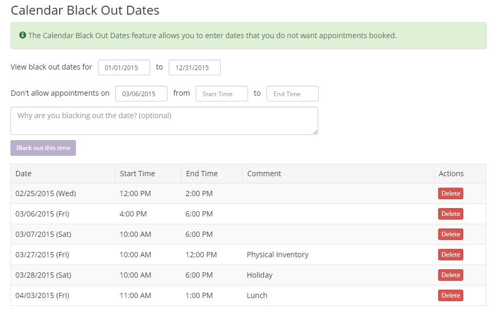The width and height of the screenshot is (491, 309).
Task: Delete the 02/25/2015 (Wed) blackout
Action: (x=451, y=193)
